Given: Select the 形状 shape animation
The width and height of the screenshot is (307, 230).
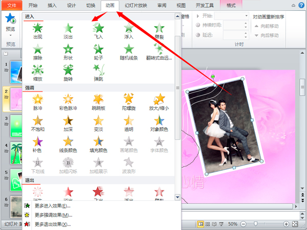Looking at the screenshot, I should (68, 52).
